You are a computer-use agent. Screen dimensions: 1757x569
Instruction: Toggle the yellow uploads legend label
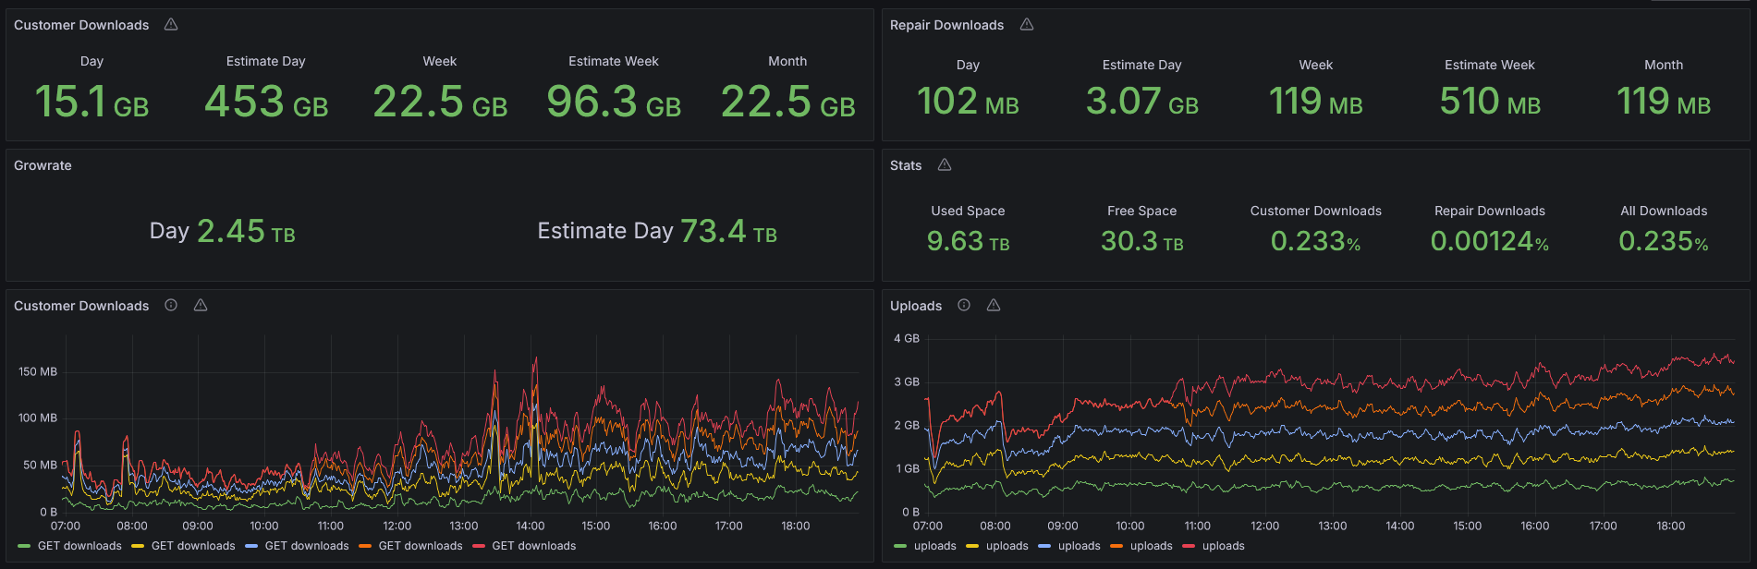coord(1007,546)
